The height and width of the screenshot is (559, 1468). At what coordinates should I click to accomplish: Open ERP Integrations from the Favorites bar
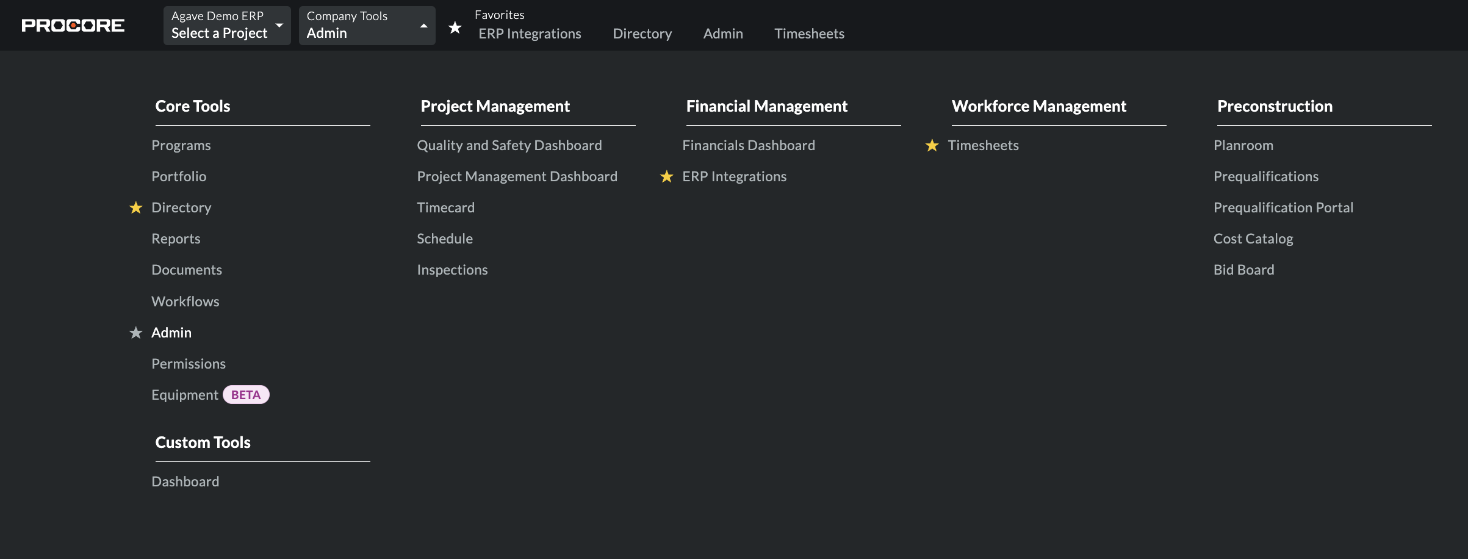point(530,34)
